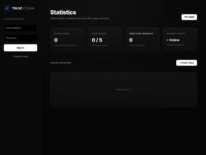Launch the TRY DEMO button

click(189, 17)
